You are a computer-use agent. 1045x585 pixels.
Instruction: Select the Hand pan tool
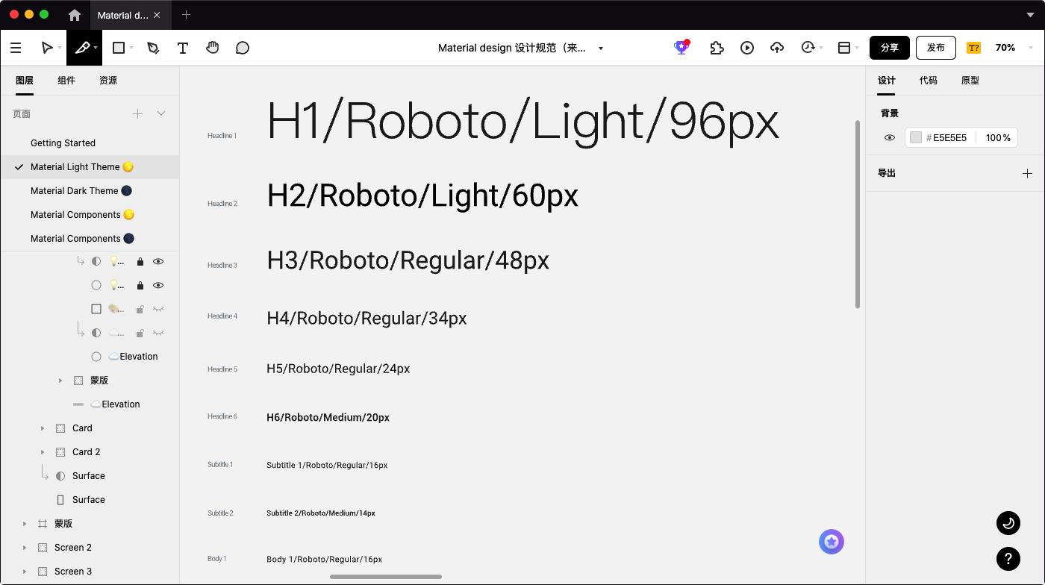[x=213, y=48]
